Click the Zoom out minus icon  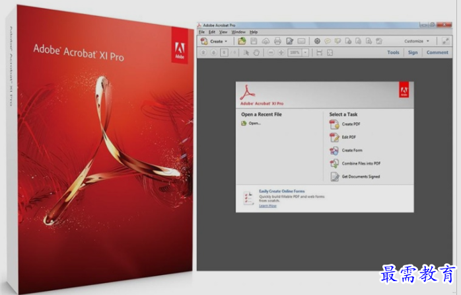pos(271,53)
